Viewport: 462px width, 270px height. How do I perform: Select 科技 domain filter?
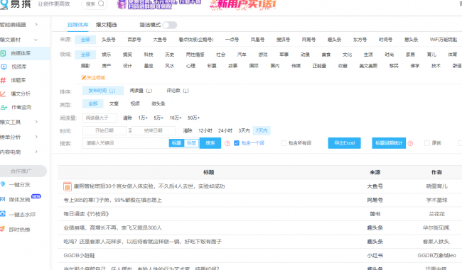point(149,55)
